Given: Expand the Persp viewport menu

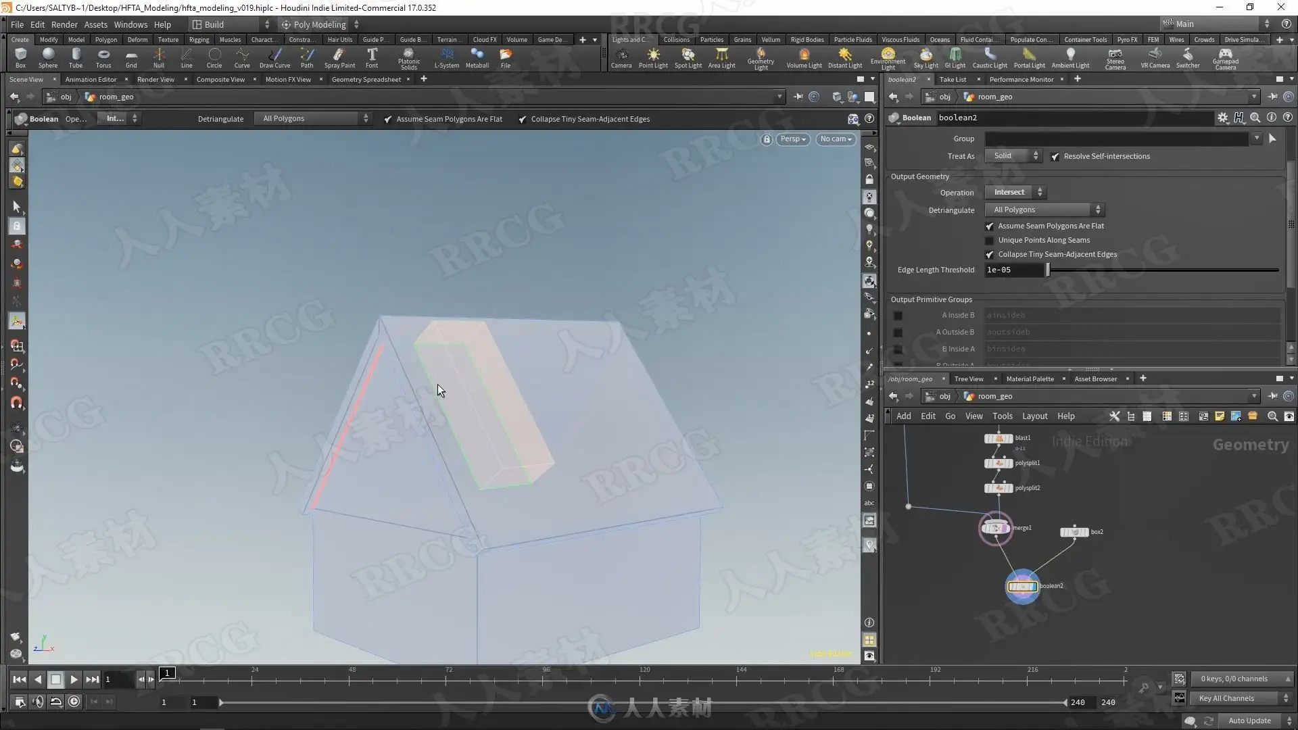Looking at the screenshot, I should pyautogui.click(x=792, y=139).
